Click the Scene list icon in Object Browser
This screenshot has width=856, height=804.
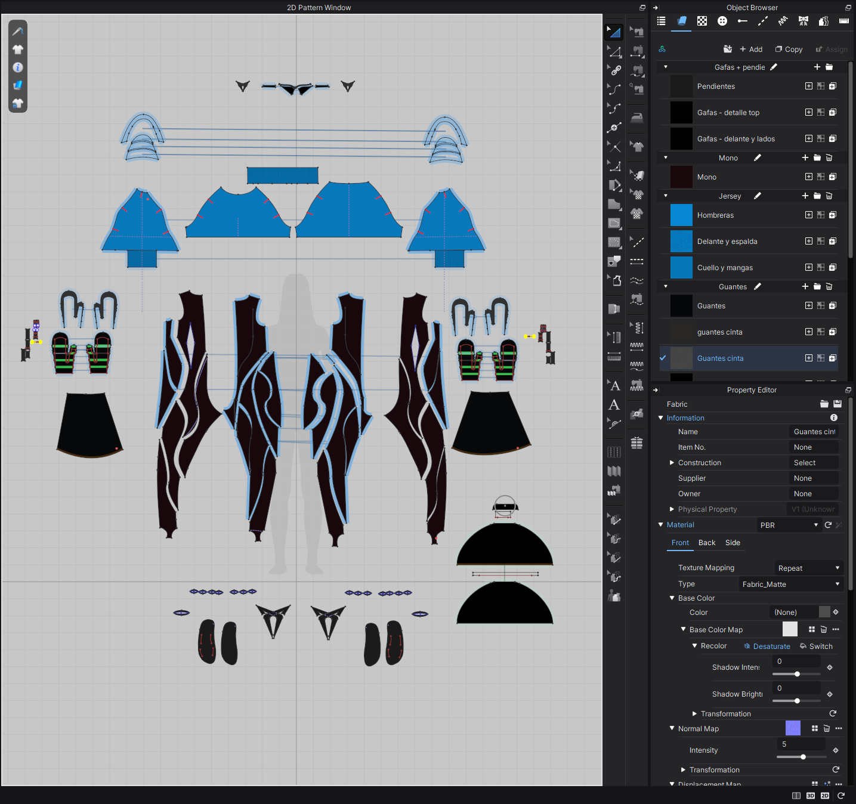tap(661, 21)
